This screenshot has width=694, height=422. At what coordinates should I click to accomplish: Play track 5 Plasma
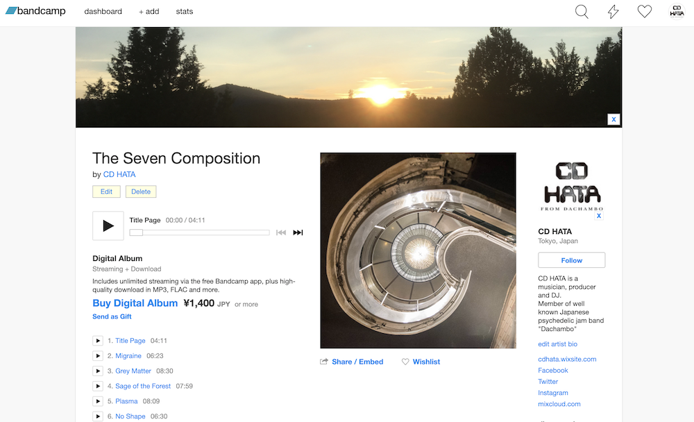click(x=98, y=401)
